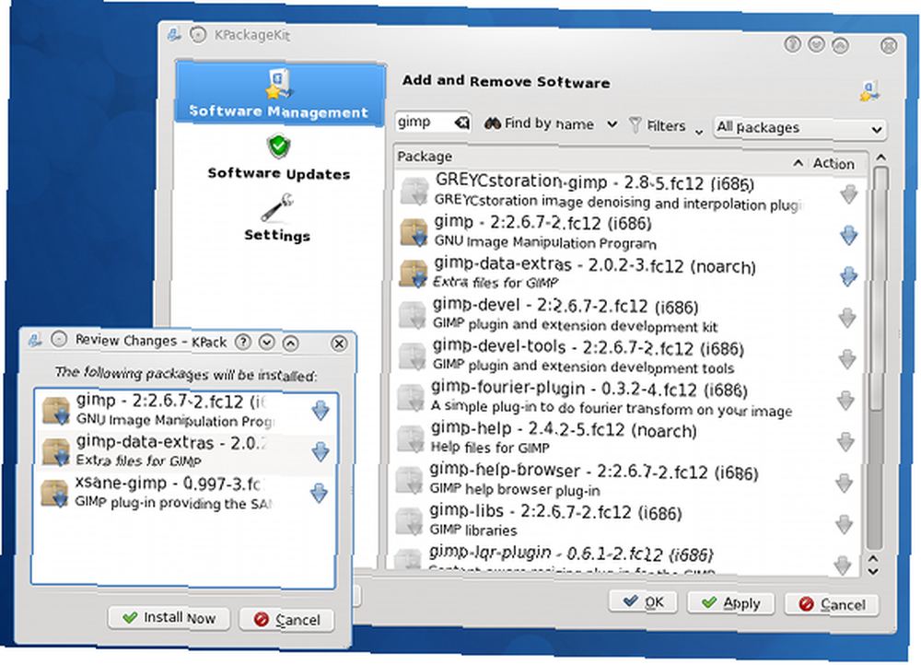The width and height of the screenshot is (921, 665).
Task: Click the binoculars Find by name button
Action: [539, 124]
